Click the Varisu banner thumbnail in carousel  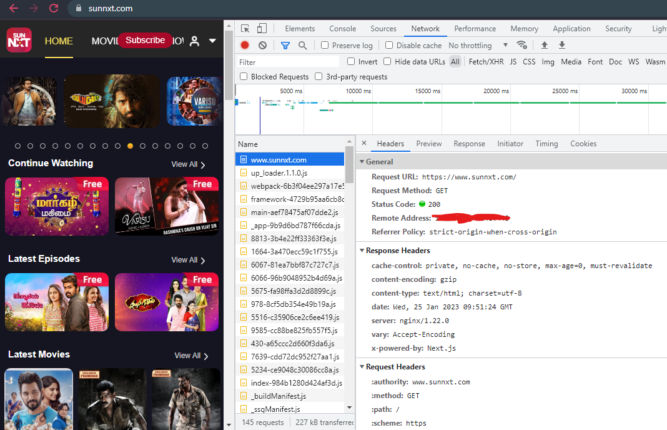(194, 101)
